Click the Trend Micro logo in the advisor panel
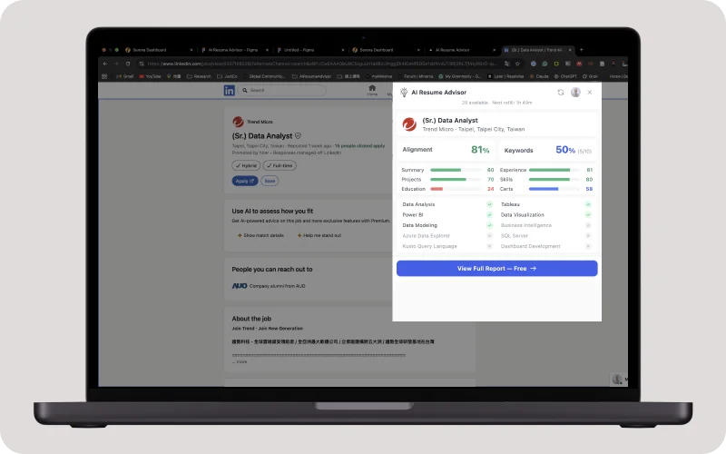Screen dimensions: 726x454 click(x=409, y=124)
